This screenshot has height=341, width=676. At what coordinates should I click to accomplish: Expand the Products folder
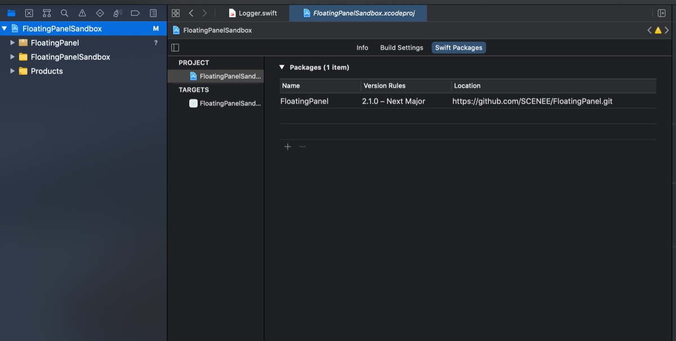12,71
